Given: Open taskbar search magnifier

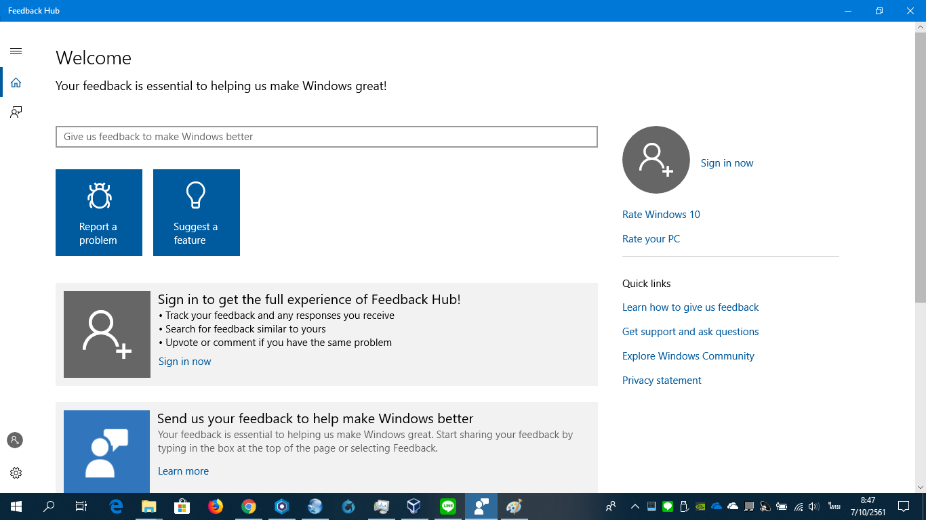Looking at the screenshot, I should pos(49,506).
